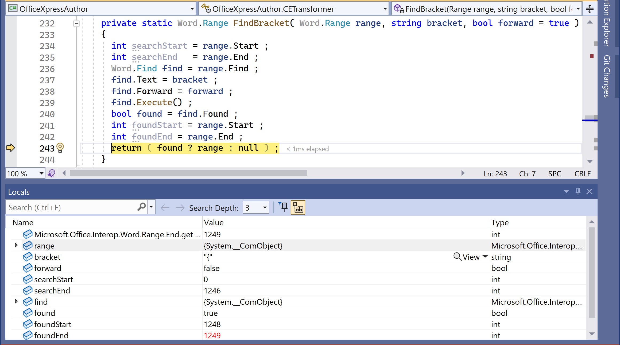Click the C# project icon in navigation bar
620x345 pixels.
[13, 8]
